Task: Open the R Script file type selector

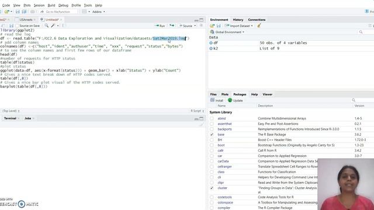Action: pyautogui.click(x=198, y=111)
